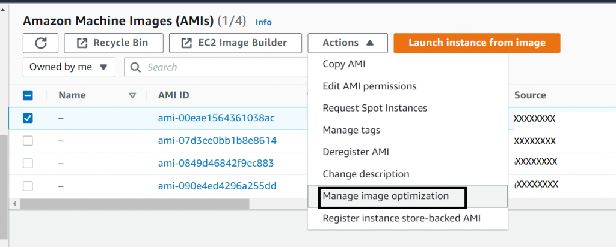
Task: Uncheck the ami-00eae1564361038ac row checkbox
Action: tap(28, 118)
